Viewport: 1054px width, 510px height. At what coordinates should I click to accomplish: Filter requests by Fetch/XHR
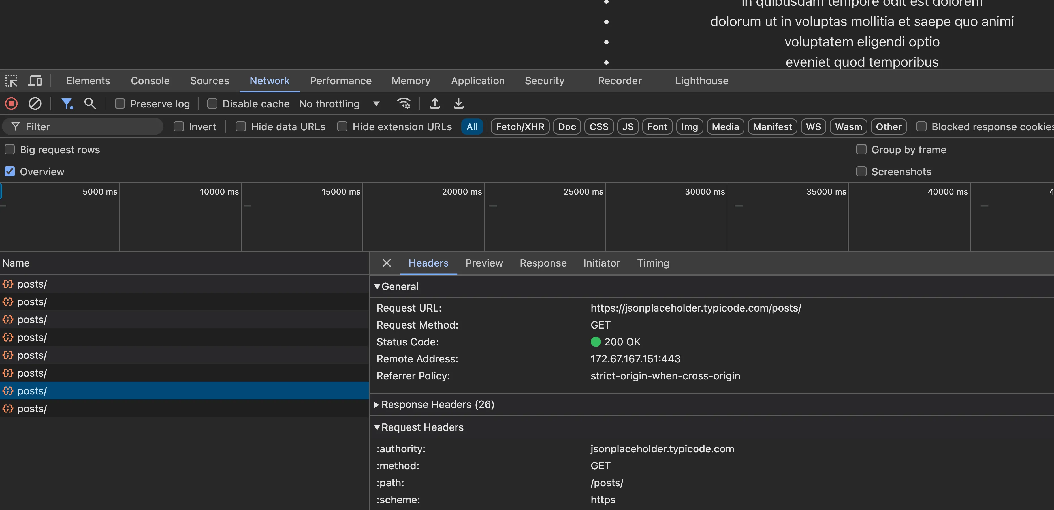point(520,127)
